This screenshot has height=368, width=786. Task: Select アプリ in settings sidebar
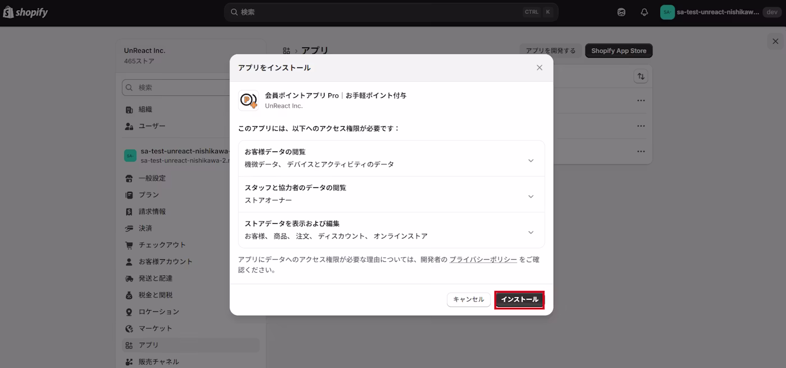(190, 345)
